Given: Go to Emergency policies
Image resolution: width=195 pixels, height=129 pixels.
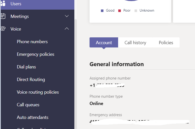Looking at the screenshot, I should coord(35,54).
